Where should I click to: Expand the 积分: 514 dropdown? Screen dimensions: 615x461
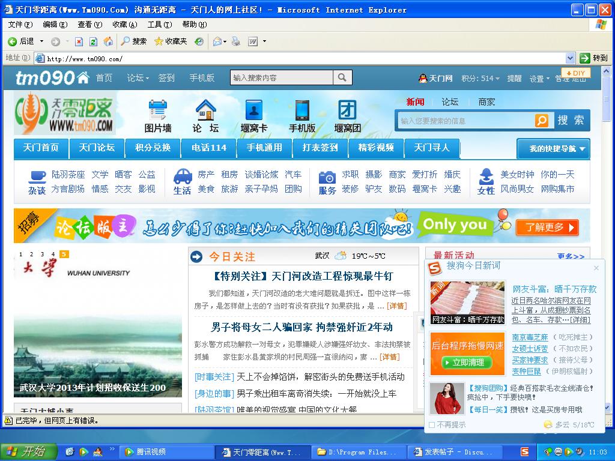(497, 79)
